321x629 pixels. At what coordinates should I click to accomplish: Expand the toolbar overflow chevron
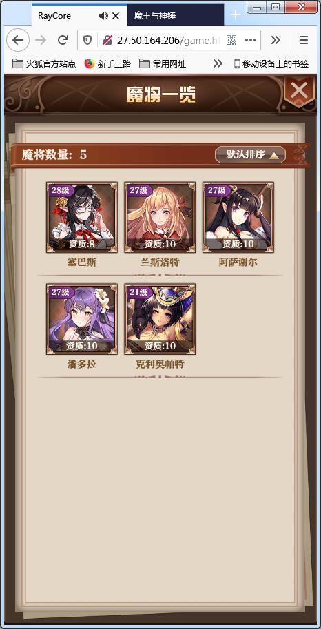coord(276,40)
